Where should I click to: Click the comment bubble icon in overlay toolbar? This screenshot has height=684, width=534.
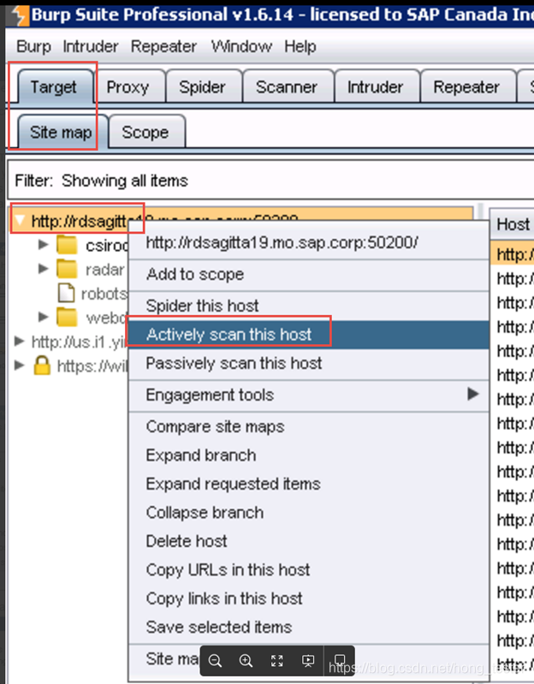[x=340, y=659]
